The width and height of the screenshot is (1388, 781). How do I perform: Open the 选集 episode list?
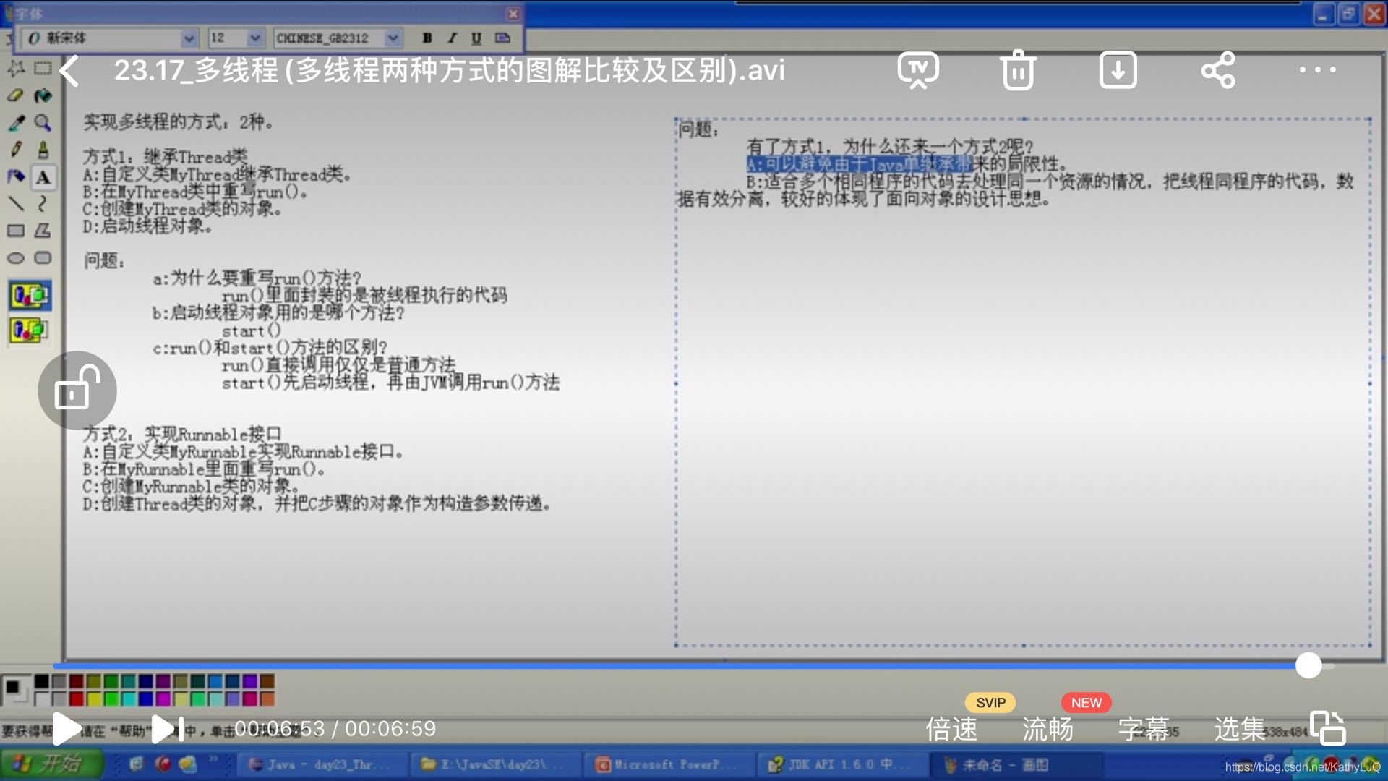[1239, 729]
